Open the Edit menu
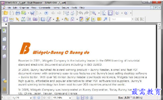The height and width of the screenshot is (100, 163). (15, 8)
